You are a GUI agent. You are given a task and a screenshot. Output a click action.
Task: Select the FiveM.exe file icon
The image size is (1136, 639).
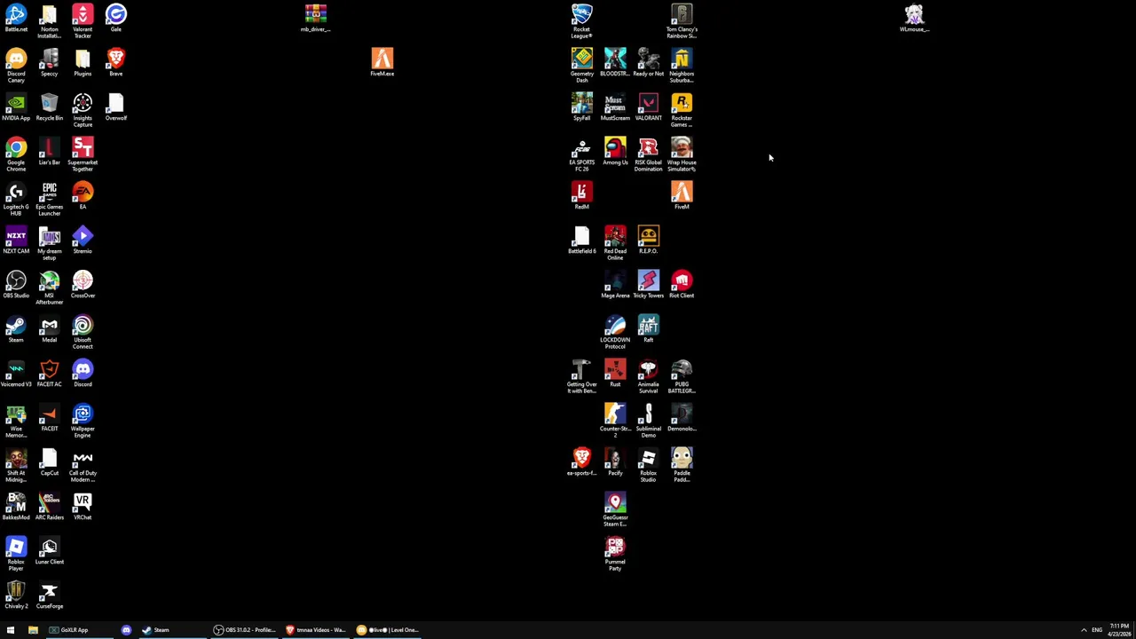382,63
